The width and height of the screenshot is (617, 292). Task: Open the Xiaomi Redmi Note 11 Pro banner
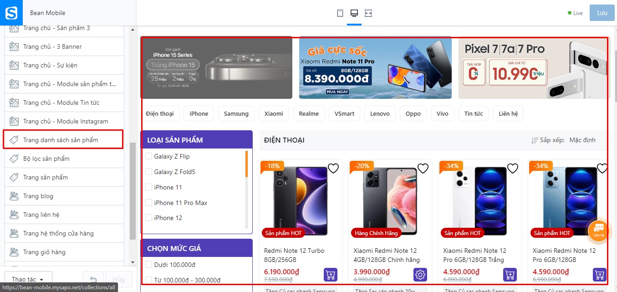pyautogui.click(x=375, y=67)
